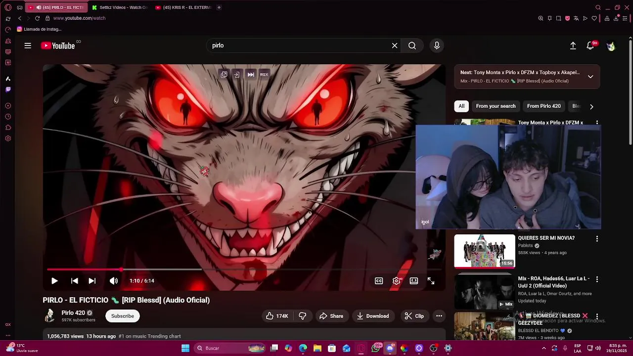Run search with magnifier button
The height and width of the screenshot is (356, 633).
(x=412, y=45)
